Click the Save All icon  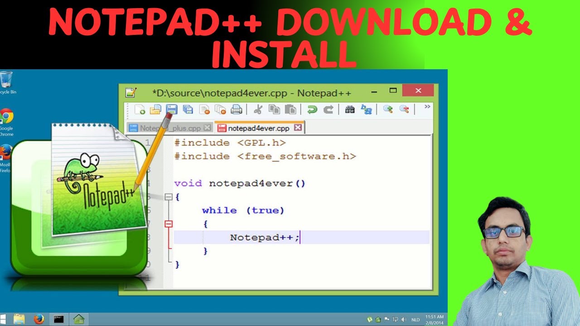click(188, 109)
